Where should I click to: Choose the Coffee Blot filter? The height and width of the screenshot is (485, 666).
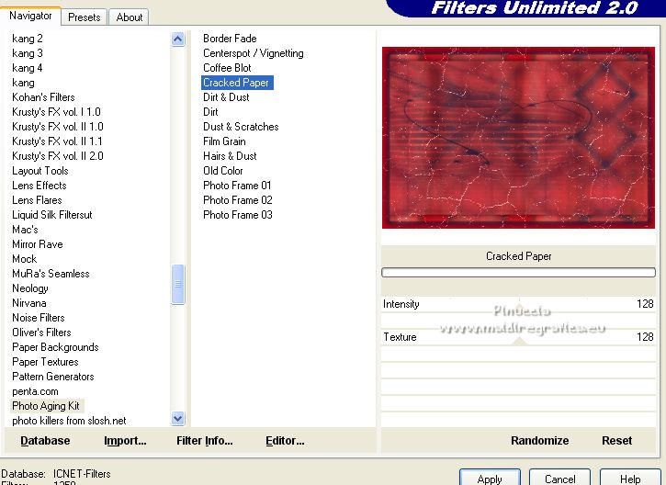tap(227, 68)
